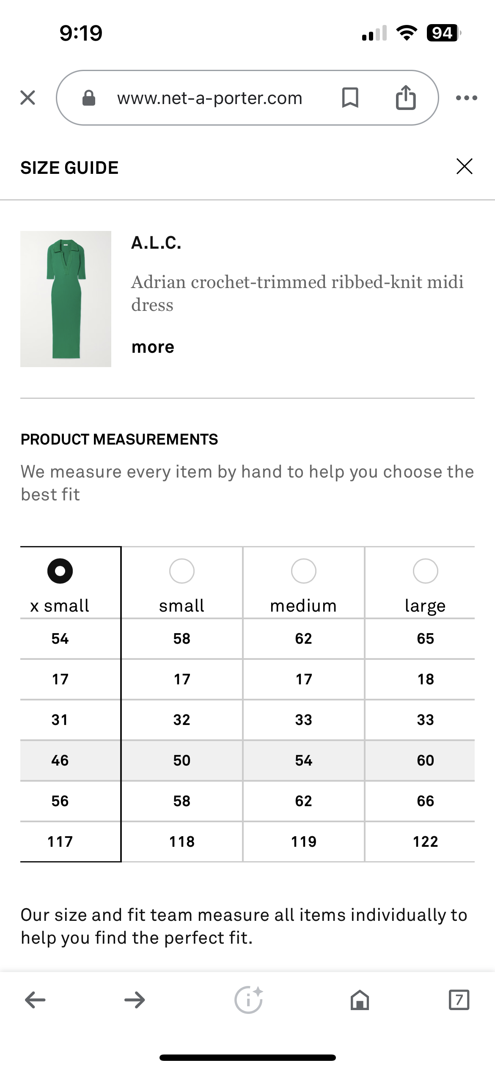Image resolution: width=495 pixels, height=1071 pixels.
Task: Tap the home icon in bottom bar
Action: (x=360, y=1000)
